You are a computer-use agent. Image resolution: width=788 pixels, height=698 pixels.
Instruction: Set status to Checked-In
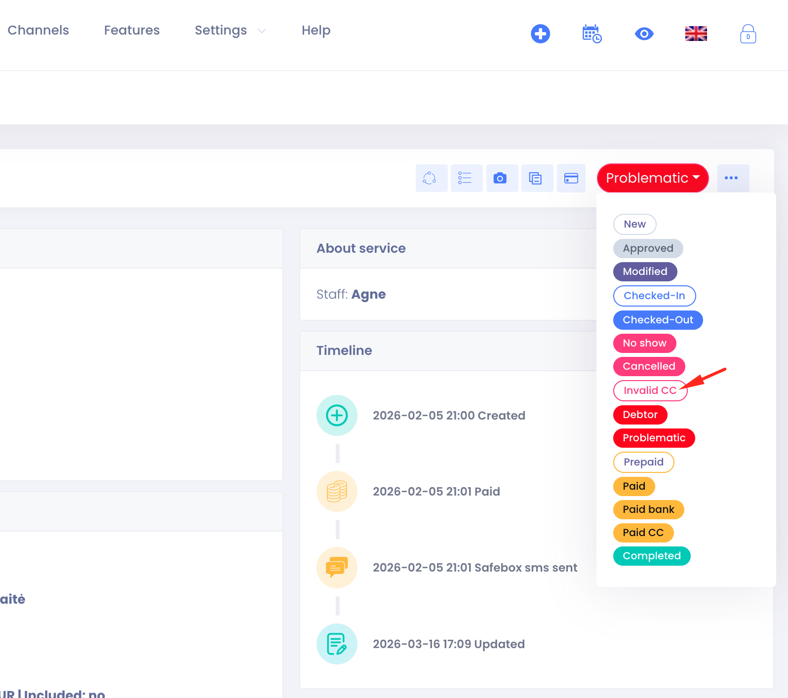(654, 296)
